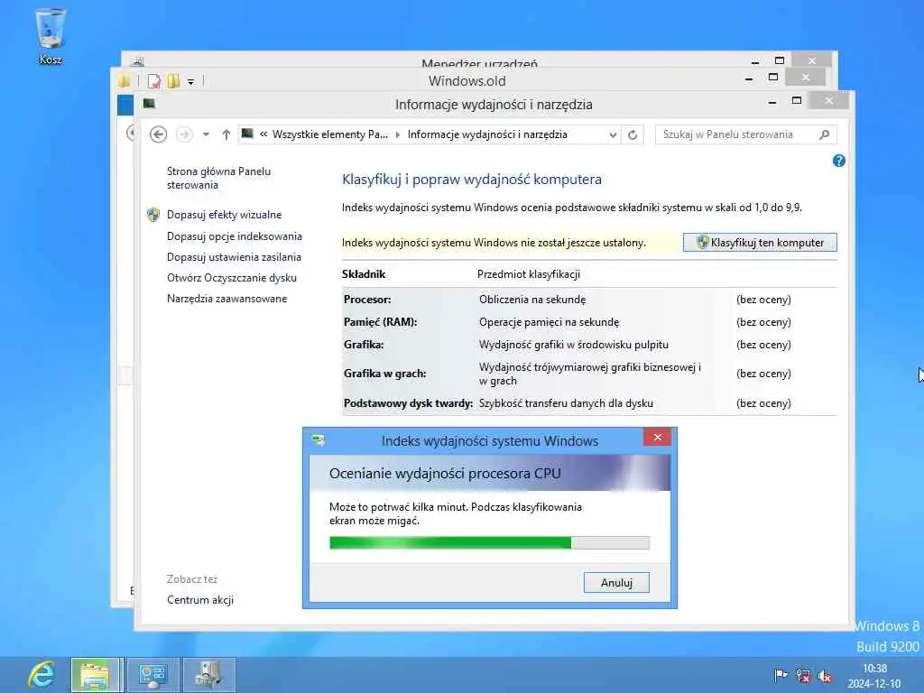Switch to Control Panel taskbar button
This screenshot has height=693, width=924.
(152, 675)
